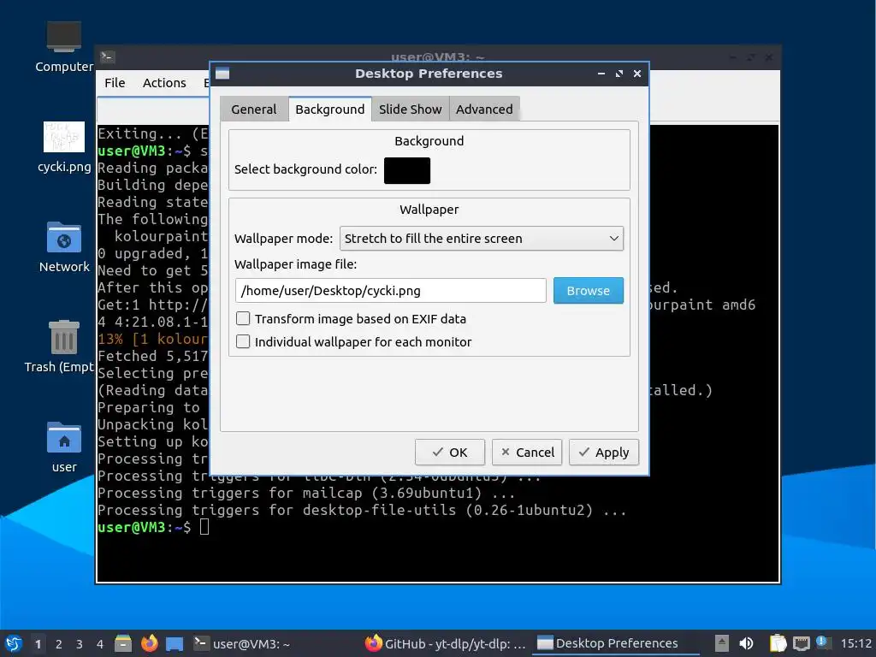Click the Desktop Preferences title bar window icon

coord(222,74)
